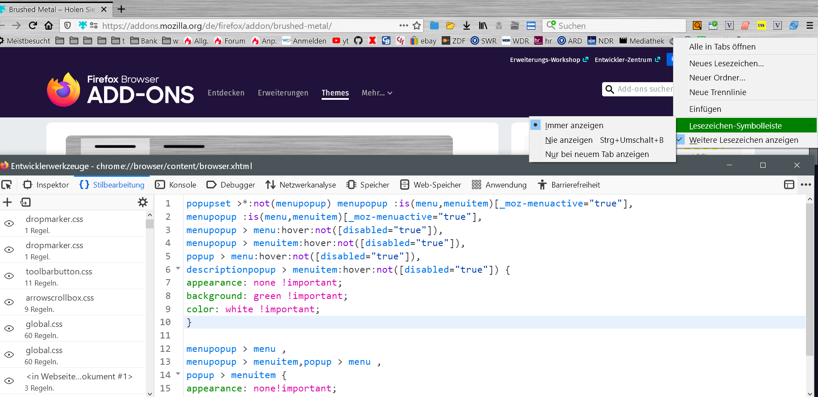This screenshot has width=818, height=397.
Task: Choose 'Neues Lesezeichen...' from context menu
Action: [x=726, y=64]
